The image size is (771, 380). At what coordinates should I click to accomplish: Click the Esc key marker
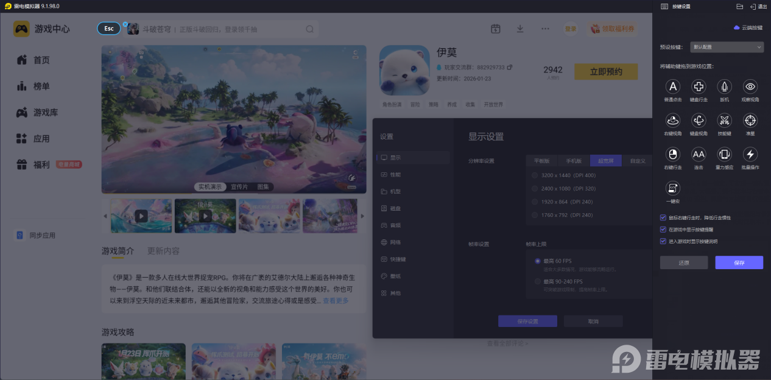coord(109,29)
